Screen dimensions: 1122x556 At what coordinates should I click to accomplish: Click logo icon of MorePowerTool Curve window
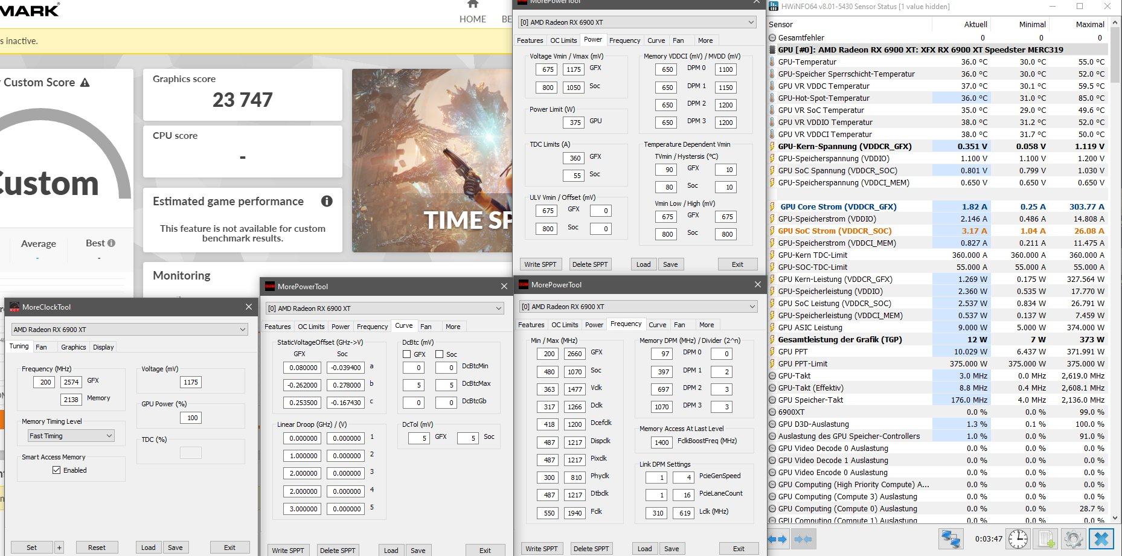point(270,287)
